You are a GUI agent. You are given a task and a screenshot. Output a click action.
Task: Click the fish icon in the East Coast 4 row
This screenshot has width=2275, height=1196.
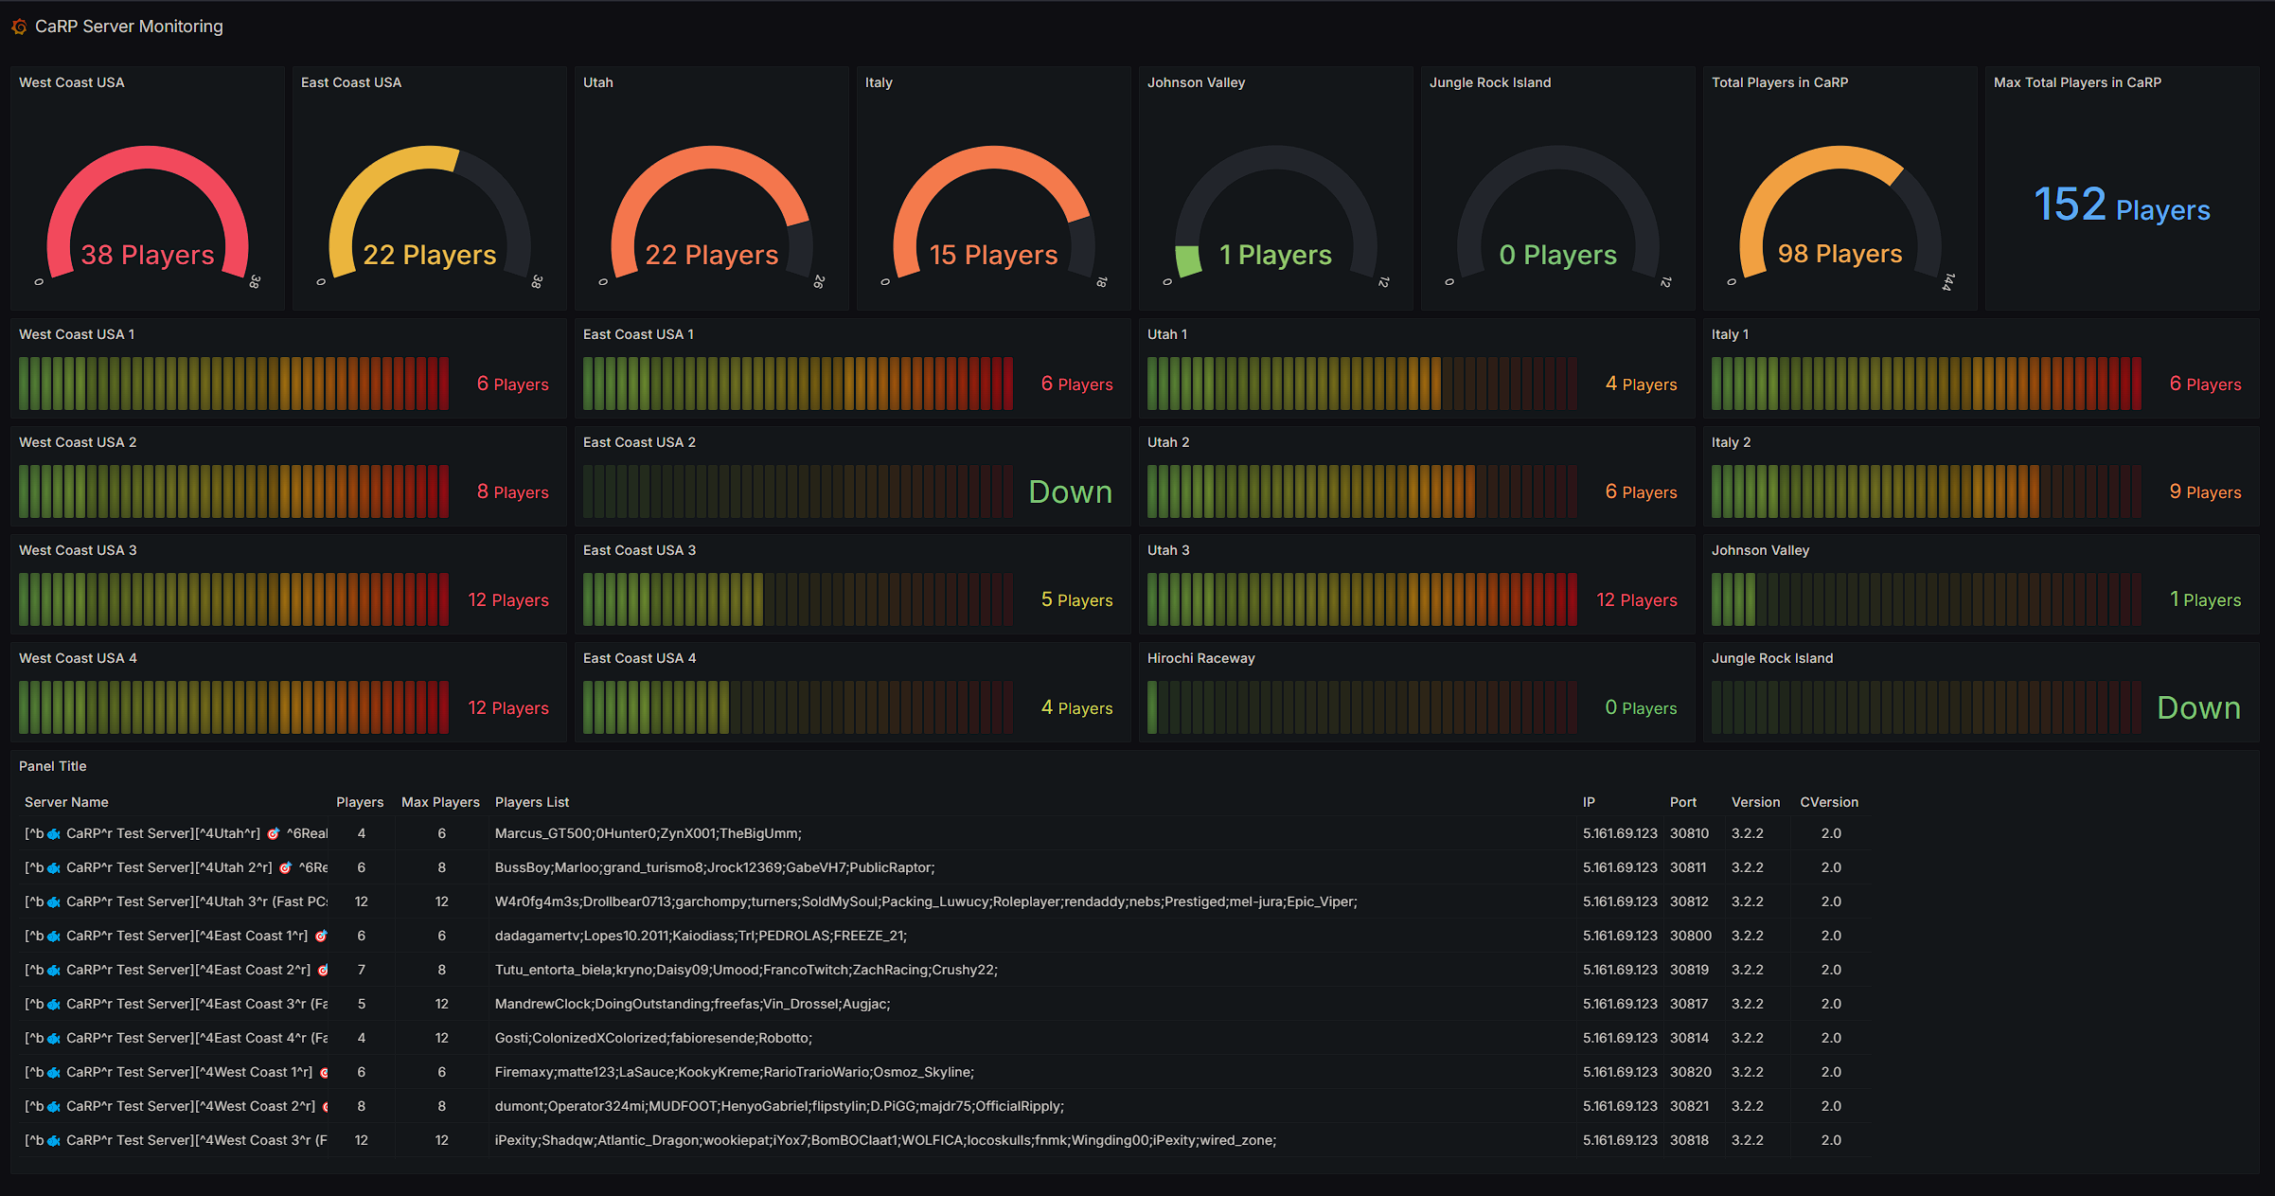pyautogui.click(x=54, y=1039)
